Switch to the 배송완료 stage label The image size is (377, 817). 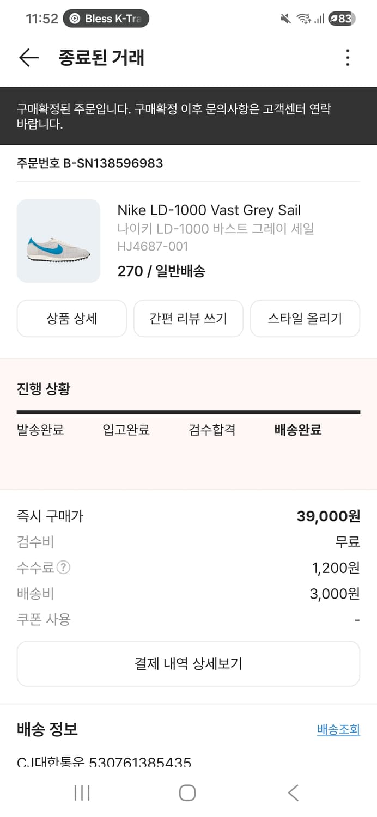click(x=297, y=430)
